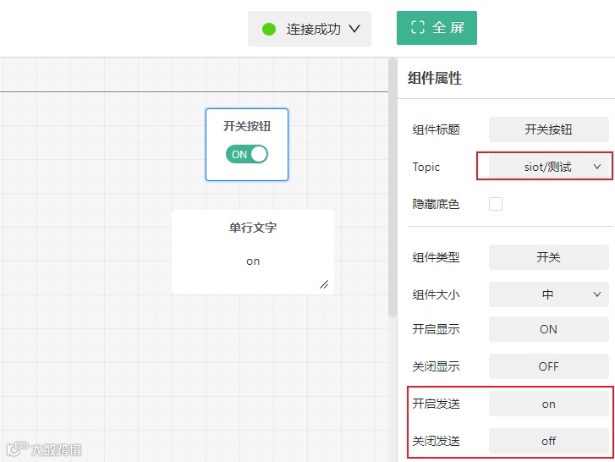Click resize handle of 单行文字 widget
This screenshot has height=462, width=615.
point(324,284)
